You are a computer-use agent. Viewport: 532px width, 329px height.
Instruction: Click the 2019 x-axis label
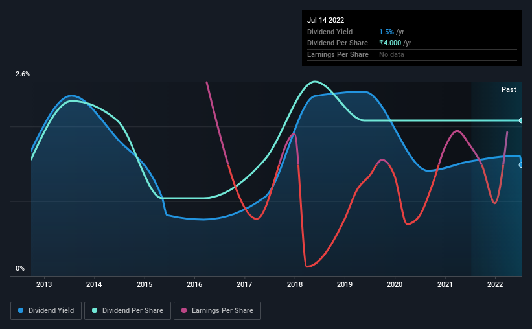[x=345, y=284]
